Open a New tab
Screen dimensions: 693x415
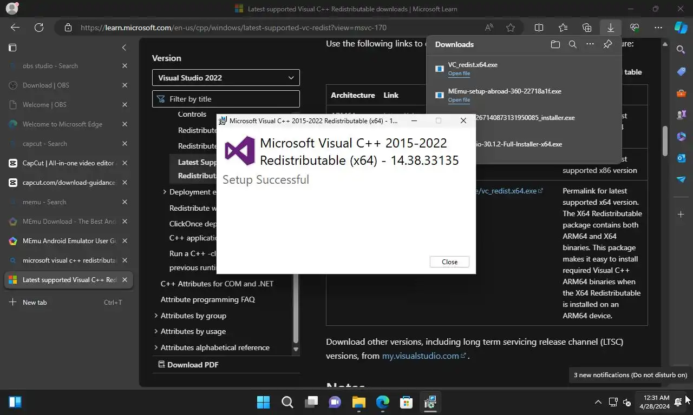68,303
